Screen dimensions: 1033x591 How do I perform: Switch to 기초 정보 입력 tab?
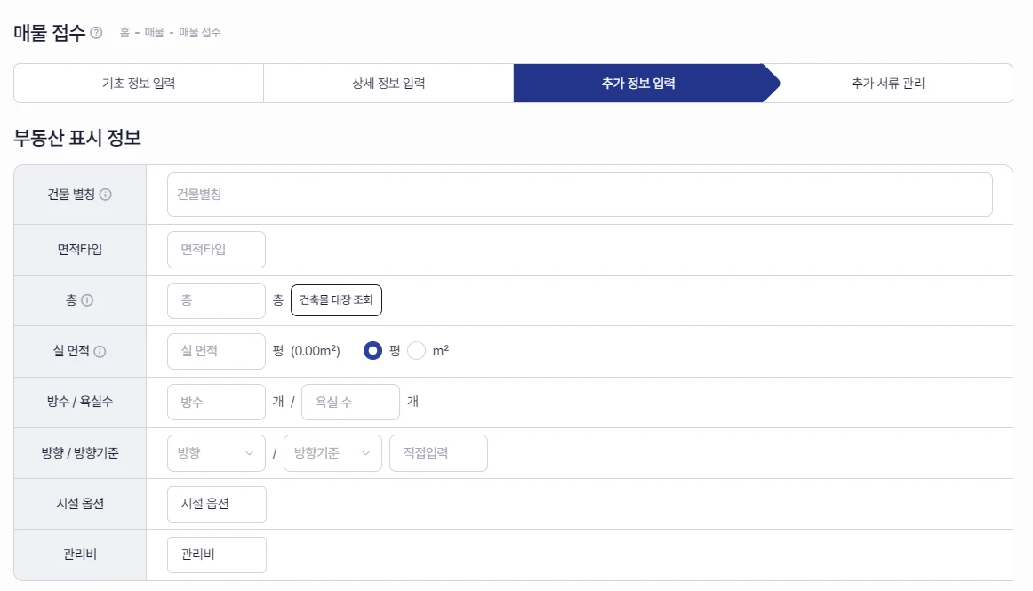click(x=139, y=83)
